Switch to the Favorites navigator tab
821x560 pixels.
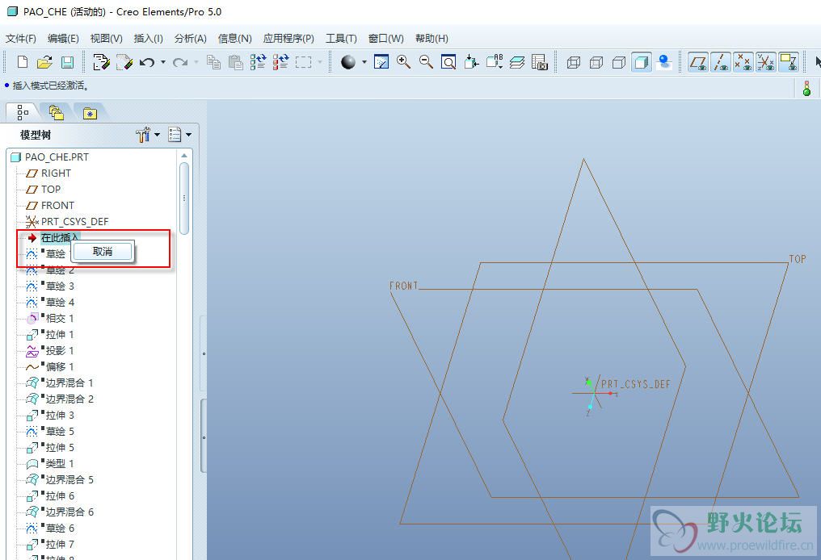tap(90, 112)
